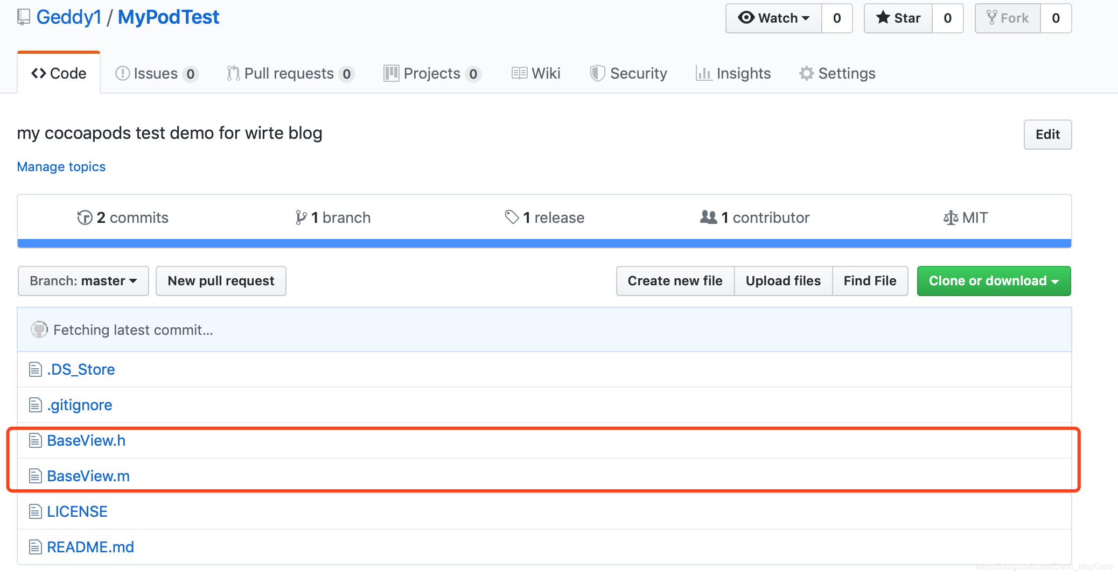1118x576 pixels.
Task: Open the Geddy1 user profile link
Action: point(69,17)
